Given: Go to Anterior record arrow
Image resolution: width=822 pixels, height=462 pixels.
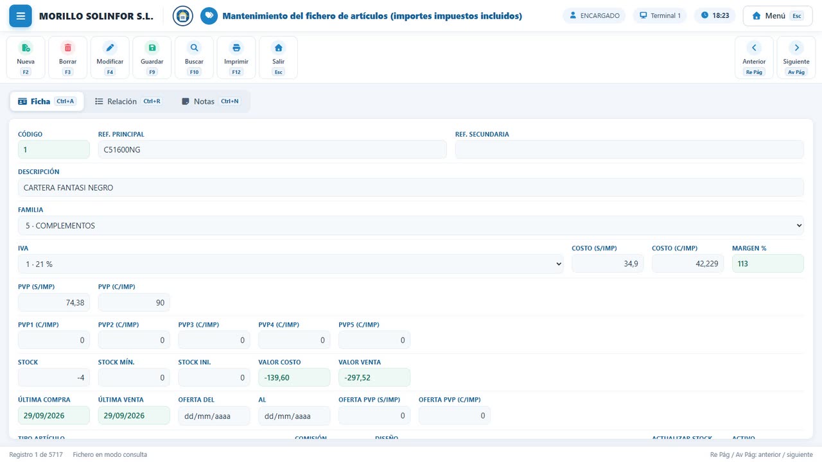Looking at the screenshot, I should point(754,47).
